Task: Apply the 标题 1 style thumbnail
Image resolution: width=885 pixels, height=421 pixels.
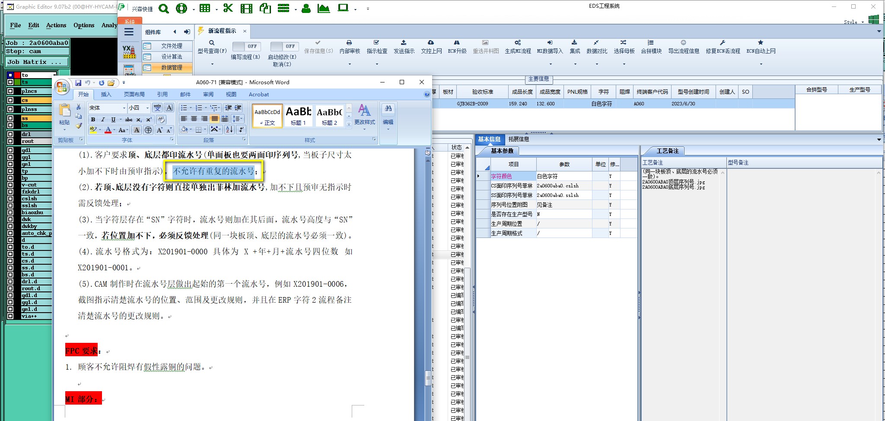Action: (x=298, y=116)
